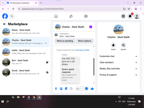Viewport: 144px width, 108px height.
Task: Click the purple conversation info icon
Action: click(91, 27)
